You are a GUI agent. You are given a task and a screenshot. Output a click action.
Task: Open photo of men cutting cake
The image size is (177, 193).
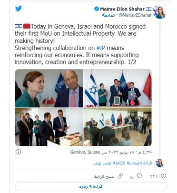click(49, 127)
